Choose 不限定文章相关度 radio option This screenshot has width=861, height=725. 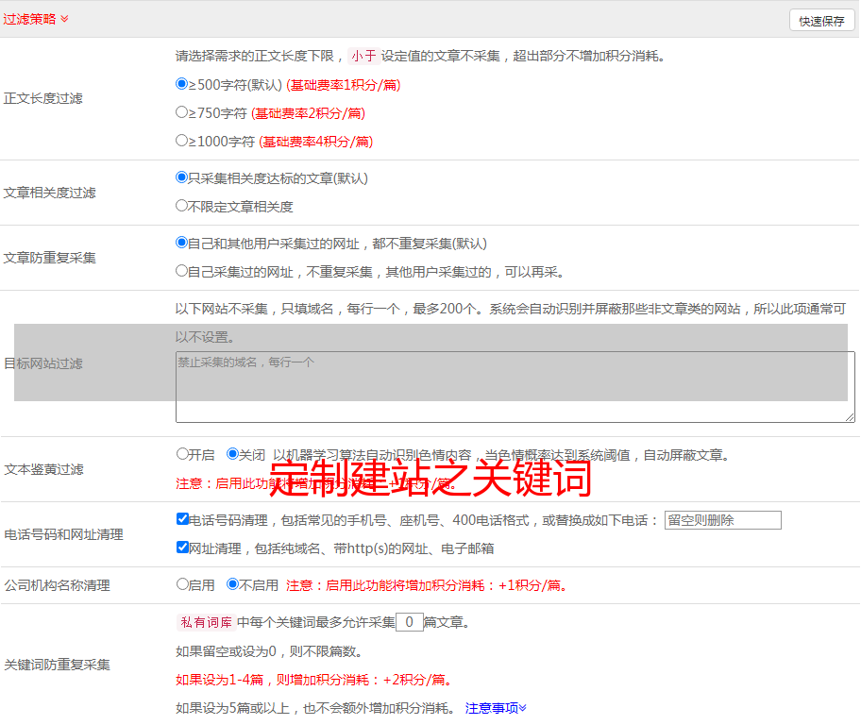click(182, 206)
